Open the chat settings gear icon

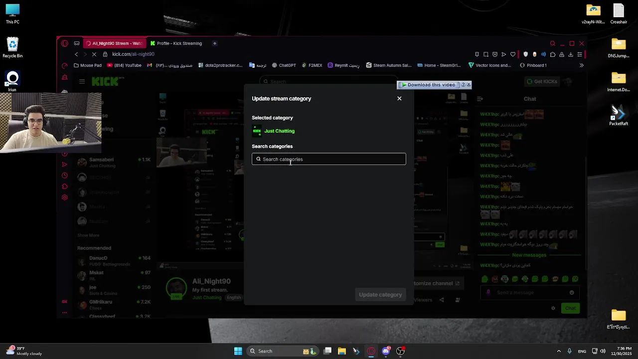pyautogui.click(x=553, y=308)
